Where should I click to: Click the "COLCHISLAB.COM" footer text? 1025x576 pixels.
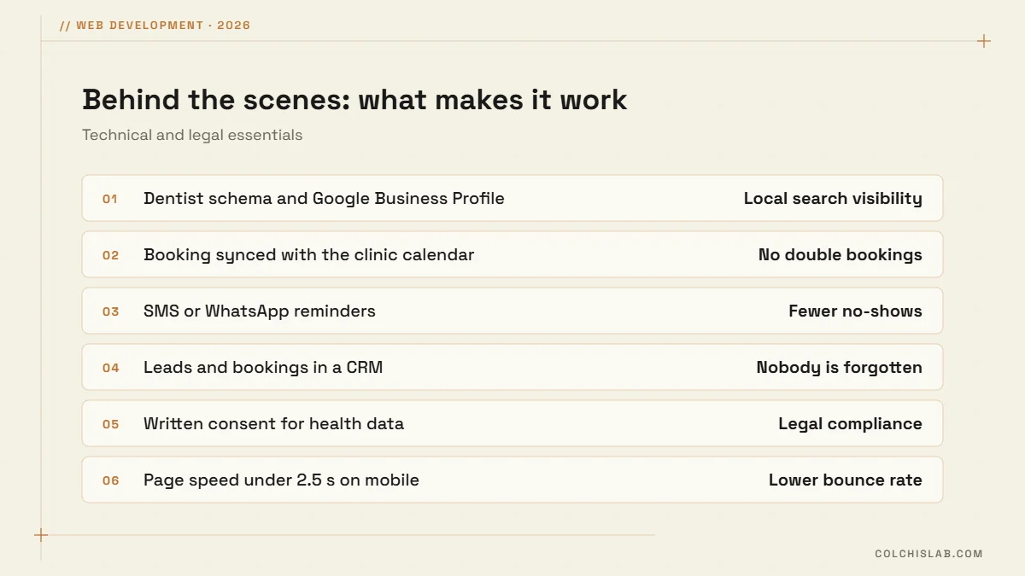(928, 554)
